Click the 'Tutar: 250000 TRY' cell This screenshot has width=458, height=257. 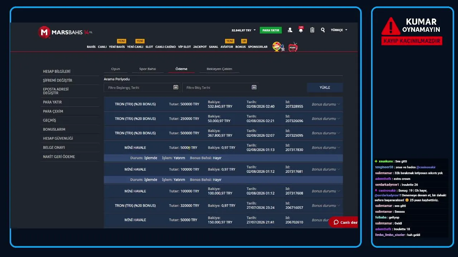(x=184, y=119)
